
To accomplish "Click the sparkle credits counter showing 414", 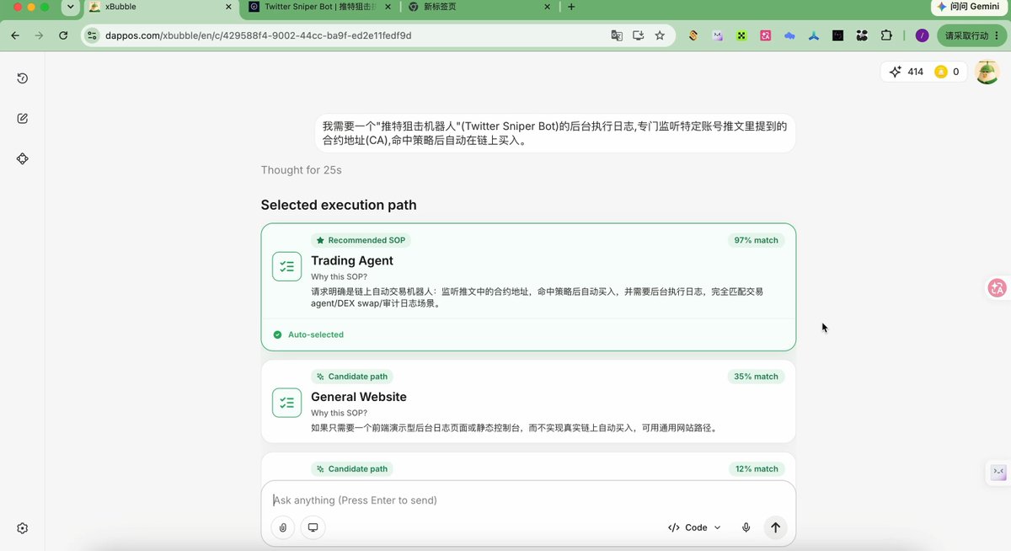I will tap(906, 72).
